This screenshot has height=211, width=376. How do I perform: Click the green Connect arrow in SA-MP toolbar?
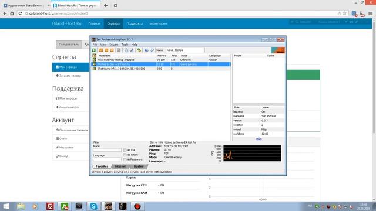click(94, 50)
